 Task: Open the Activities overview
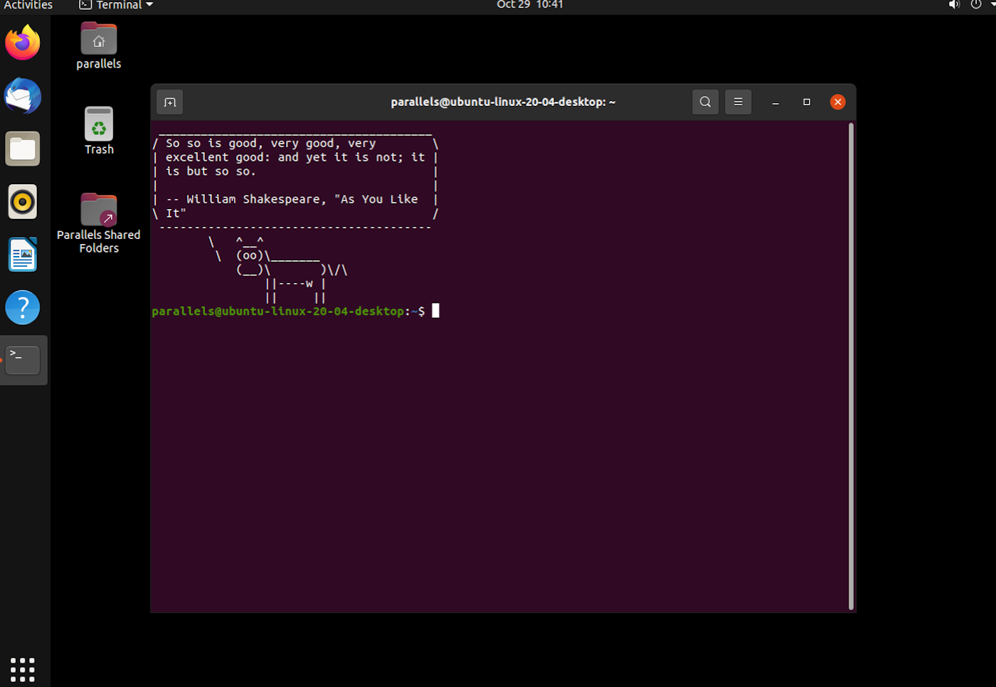(28, 5)
